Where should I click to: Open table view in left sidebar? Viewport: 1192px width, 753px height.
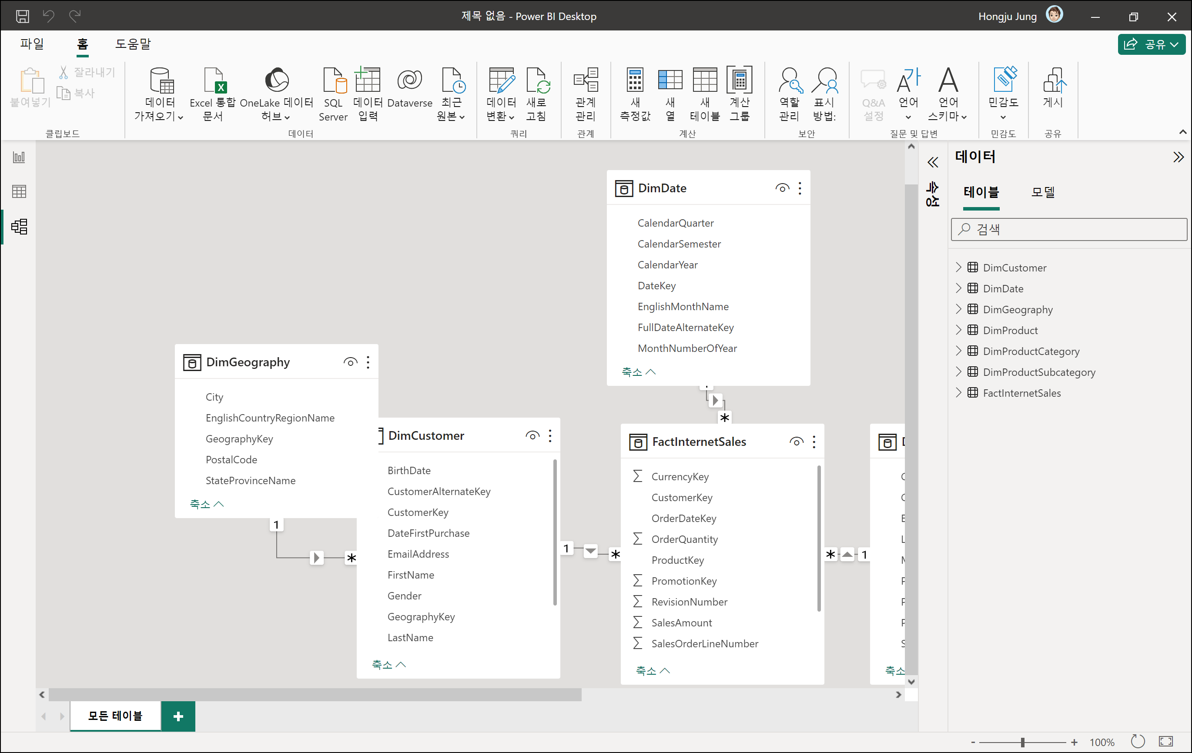point(19,191)
